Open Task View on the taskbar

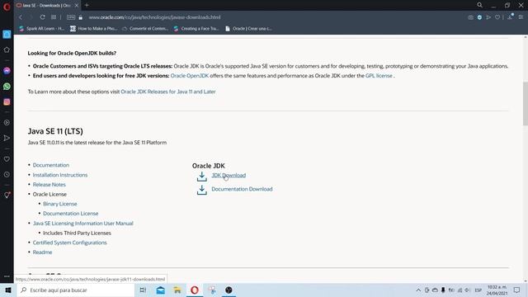(143, 290)
